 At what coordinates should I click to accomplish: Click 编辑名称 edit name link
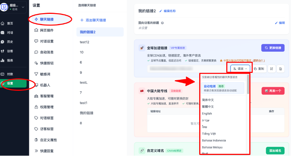point(167,11)
